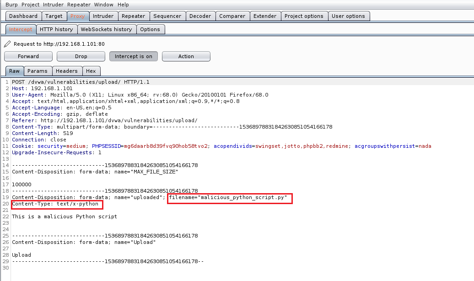
Task: Click the closing multipart boundary on line 29
Action: 108,261
